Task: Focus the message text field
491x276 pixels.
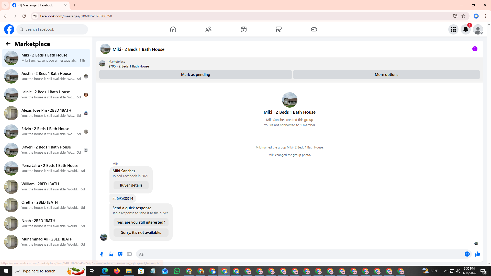Action: pyautogui.click(x=299, y=254)
